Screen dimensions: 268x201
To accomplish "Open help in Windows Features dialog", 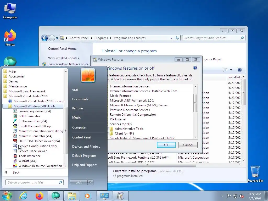I will point(195,68).
